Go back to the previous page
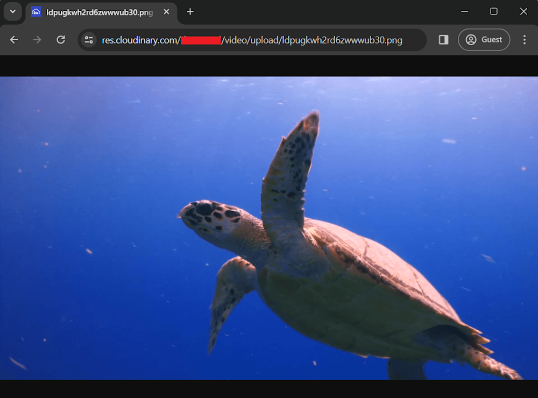 (x=14, y=40)
